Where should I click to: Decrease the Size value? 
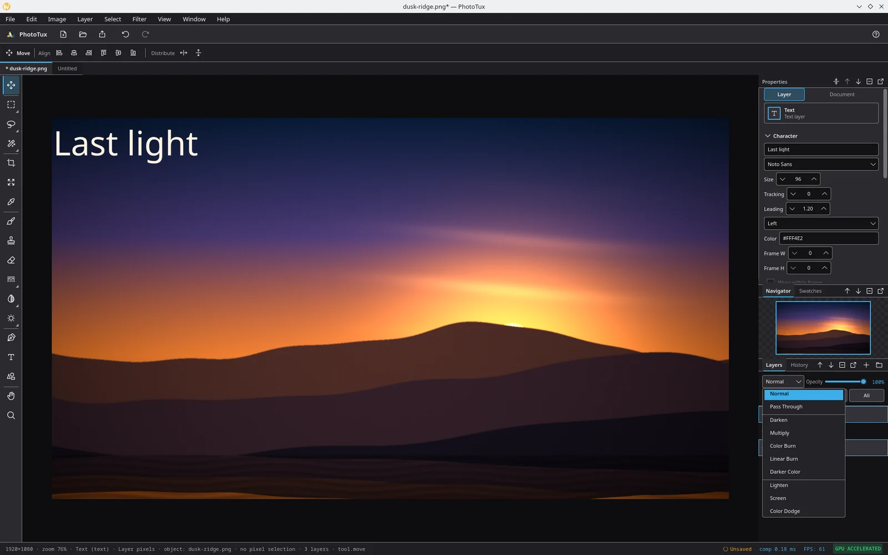pos(783,179)
